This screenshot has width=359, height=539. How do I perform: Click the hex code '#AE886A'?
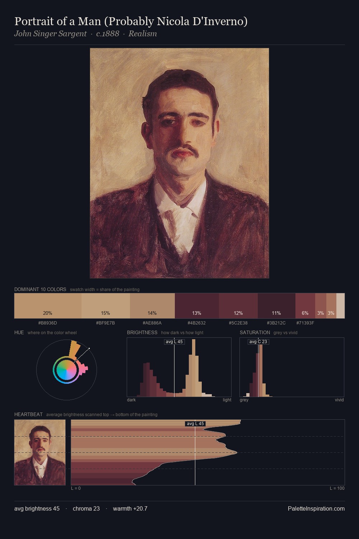click(x=152, y=323)
